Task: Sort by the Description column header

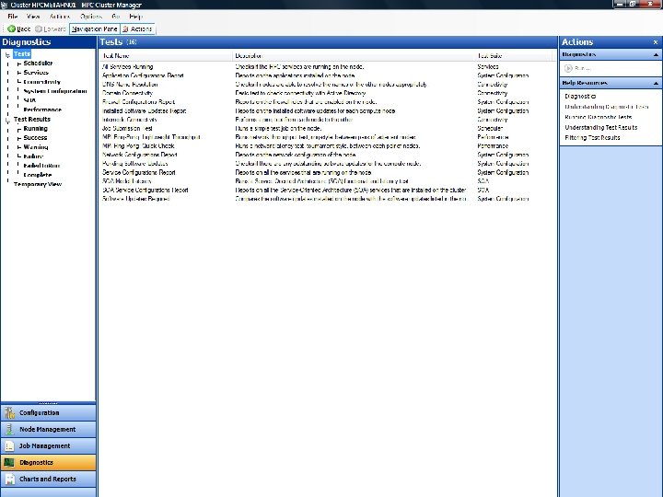Action: (x=354, y=56)
